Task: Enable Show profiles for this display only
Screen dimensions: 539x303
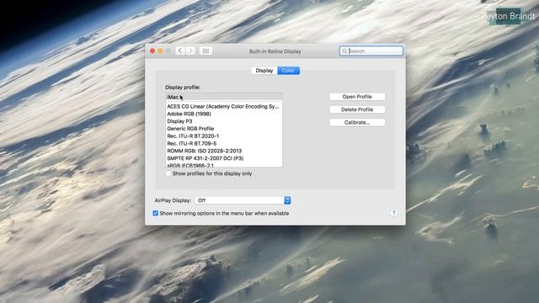Action: tap(168, 173)
